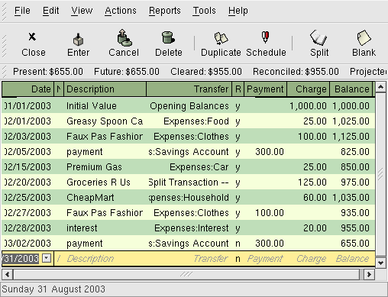Toggle reconcile flag of Groceries R Us row
This screenshot has width=388, height=297.
pyautogui.click(x=238, y=182)
